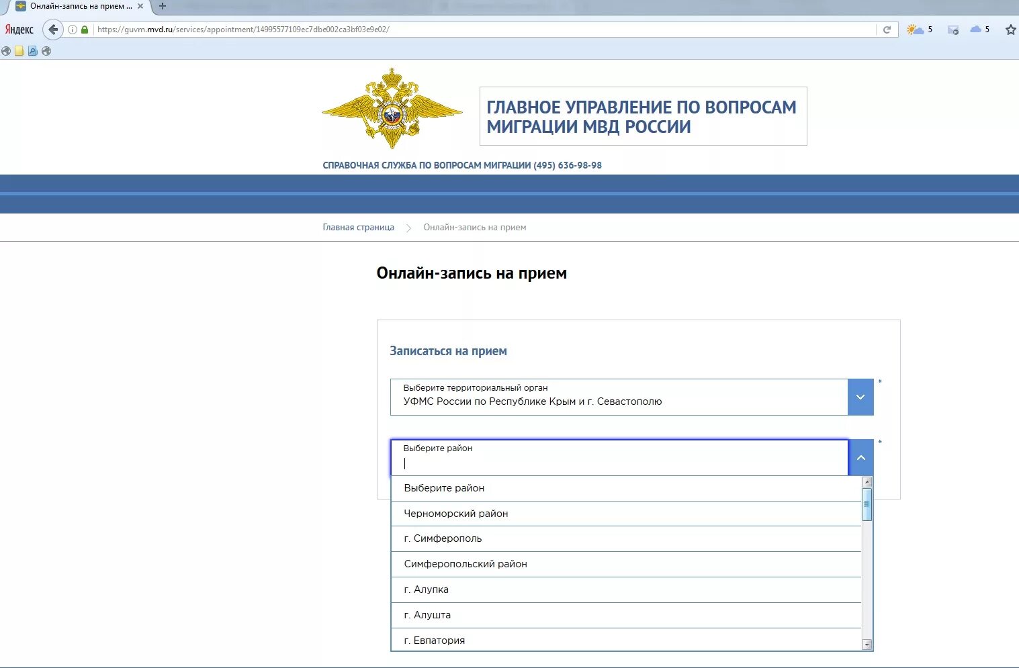Image resolution: width=1019 pixels, height=668 pixels.
Task: Select г. Алушта from the list
Action: click(626, 615)
